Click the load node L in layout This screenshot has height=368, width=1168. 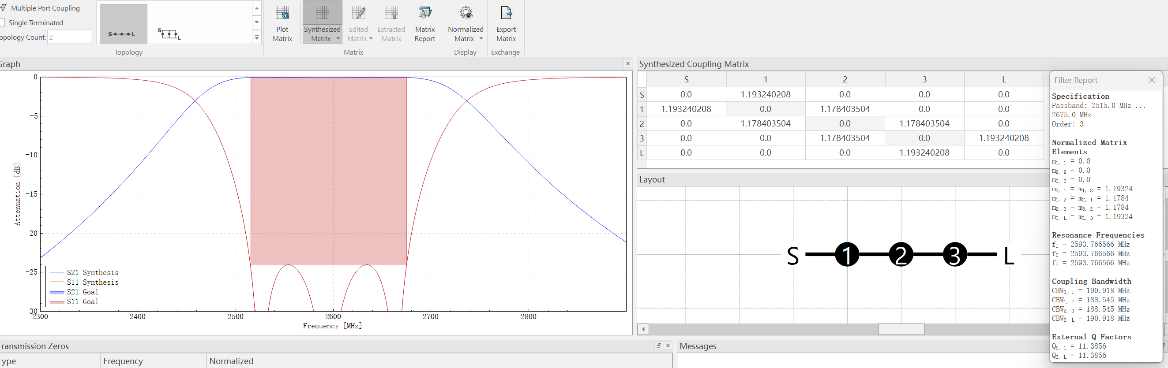pyautogui.click(x=1008, y=255)
